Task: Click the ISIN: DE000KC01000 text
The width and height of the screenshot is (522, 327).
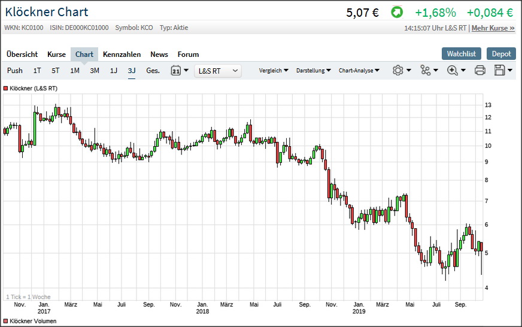Action: coord(79,28)
